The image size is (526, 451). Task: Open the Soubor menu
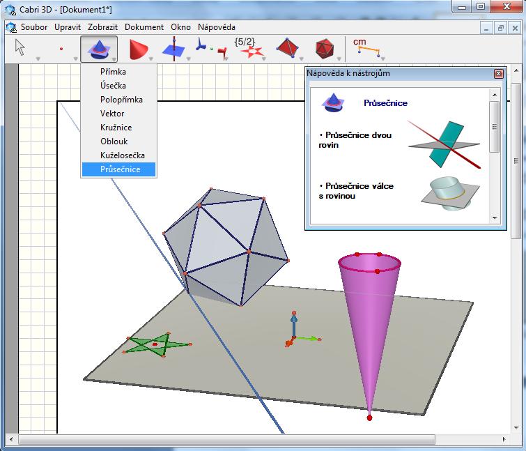point(34,27)
